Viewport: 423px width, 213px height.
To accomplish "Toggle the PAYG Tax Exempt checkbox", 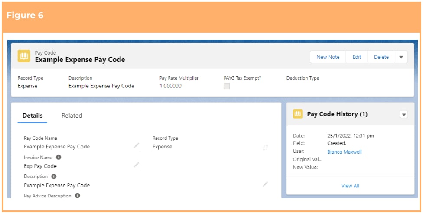I will 227,86.
